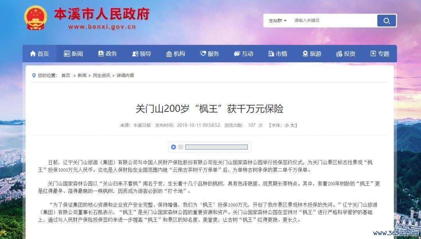The height and width of the screenshot is (239, 421).
Task: Go to the 领导 leaders section
Action: point(142,54)
